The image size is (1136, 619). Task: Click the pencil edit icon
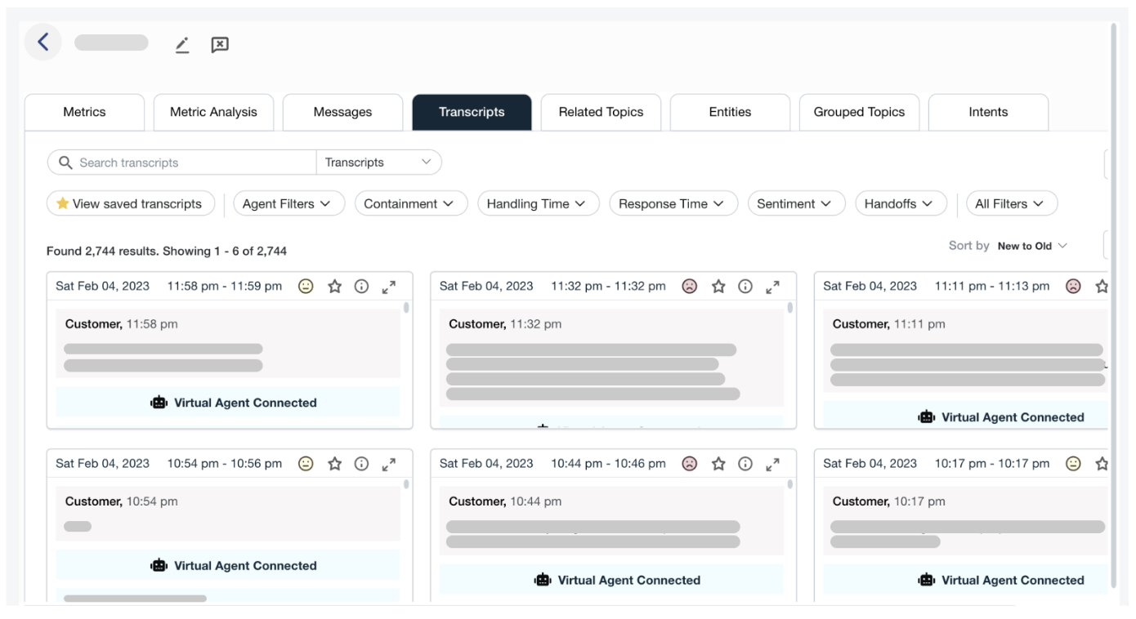(182, 45)
